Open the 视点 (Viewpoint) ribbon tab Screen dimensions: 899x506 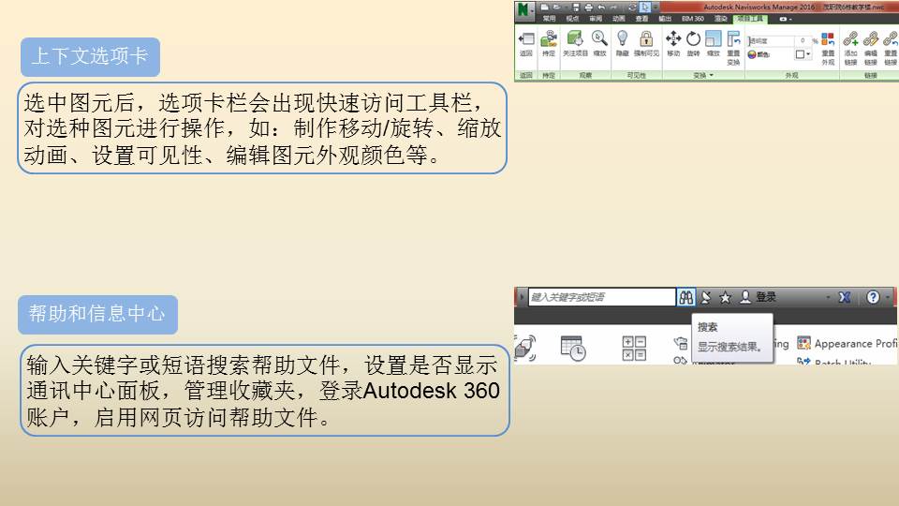click(x=573, y=19)
